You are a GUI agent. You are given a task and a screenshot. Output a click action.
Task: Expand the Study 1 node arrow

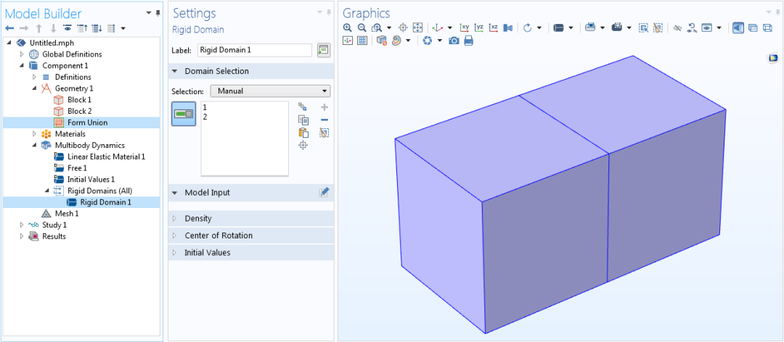pyautogui.click(x=22, y=225)
